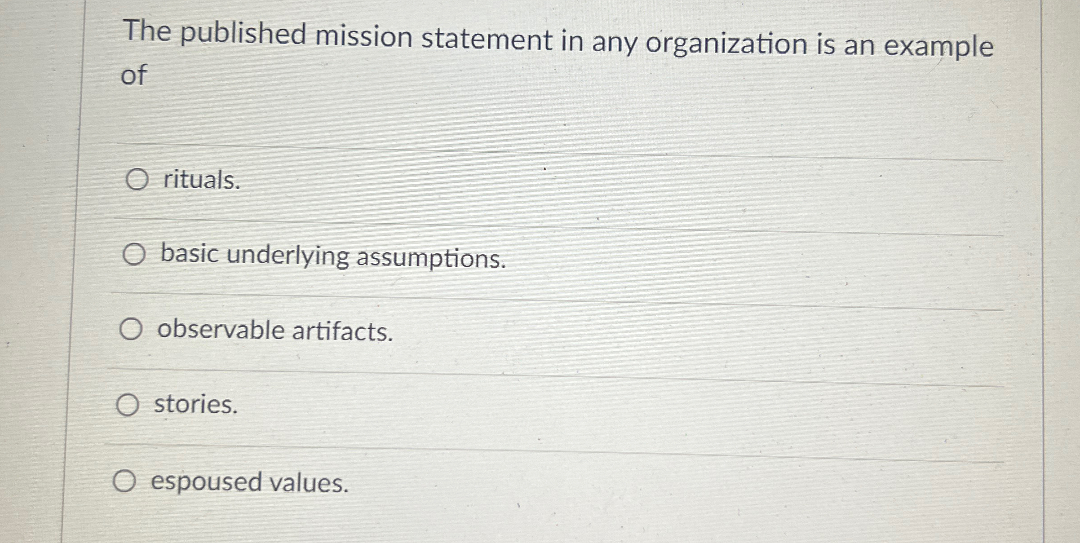Click the row containing "observable artifacts."
Image resolution: width=1080 pixels, height=543 pixels.
tap(539, 332)
